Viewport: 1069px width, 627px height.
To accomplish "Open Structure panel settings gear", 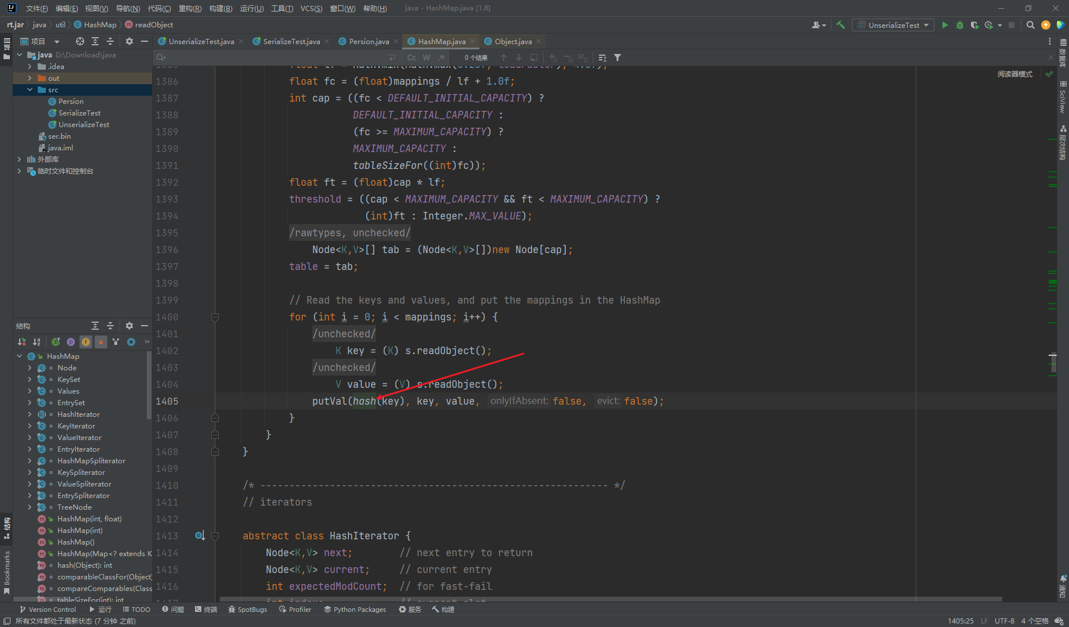I will (129, 326).
